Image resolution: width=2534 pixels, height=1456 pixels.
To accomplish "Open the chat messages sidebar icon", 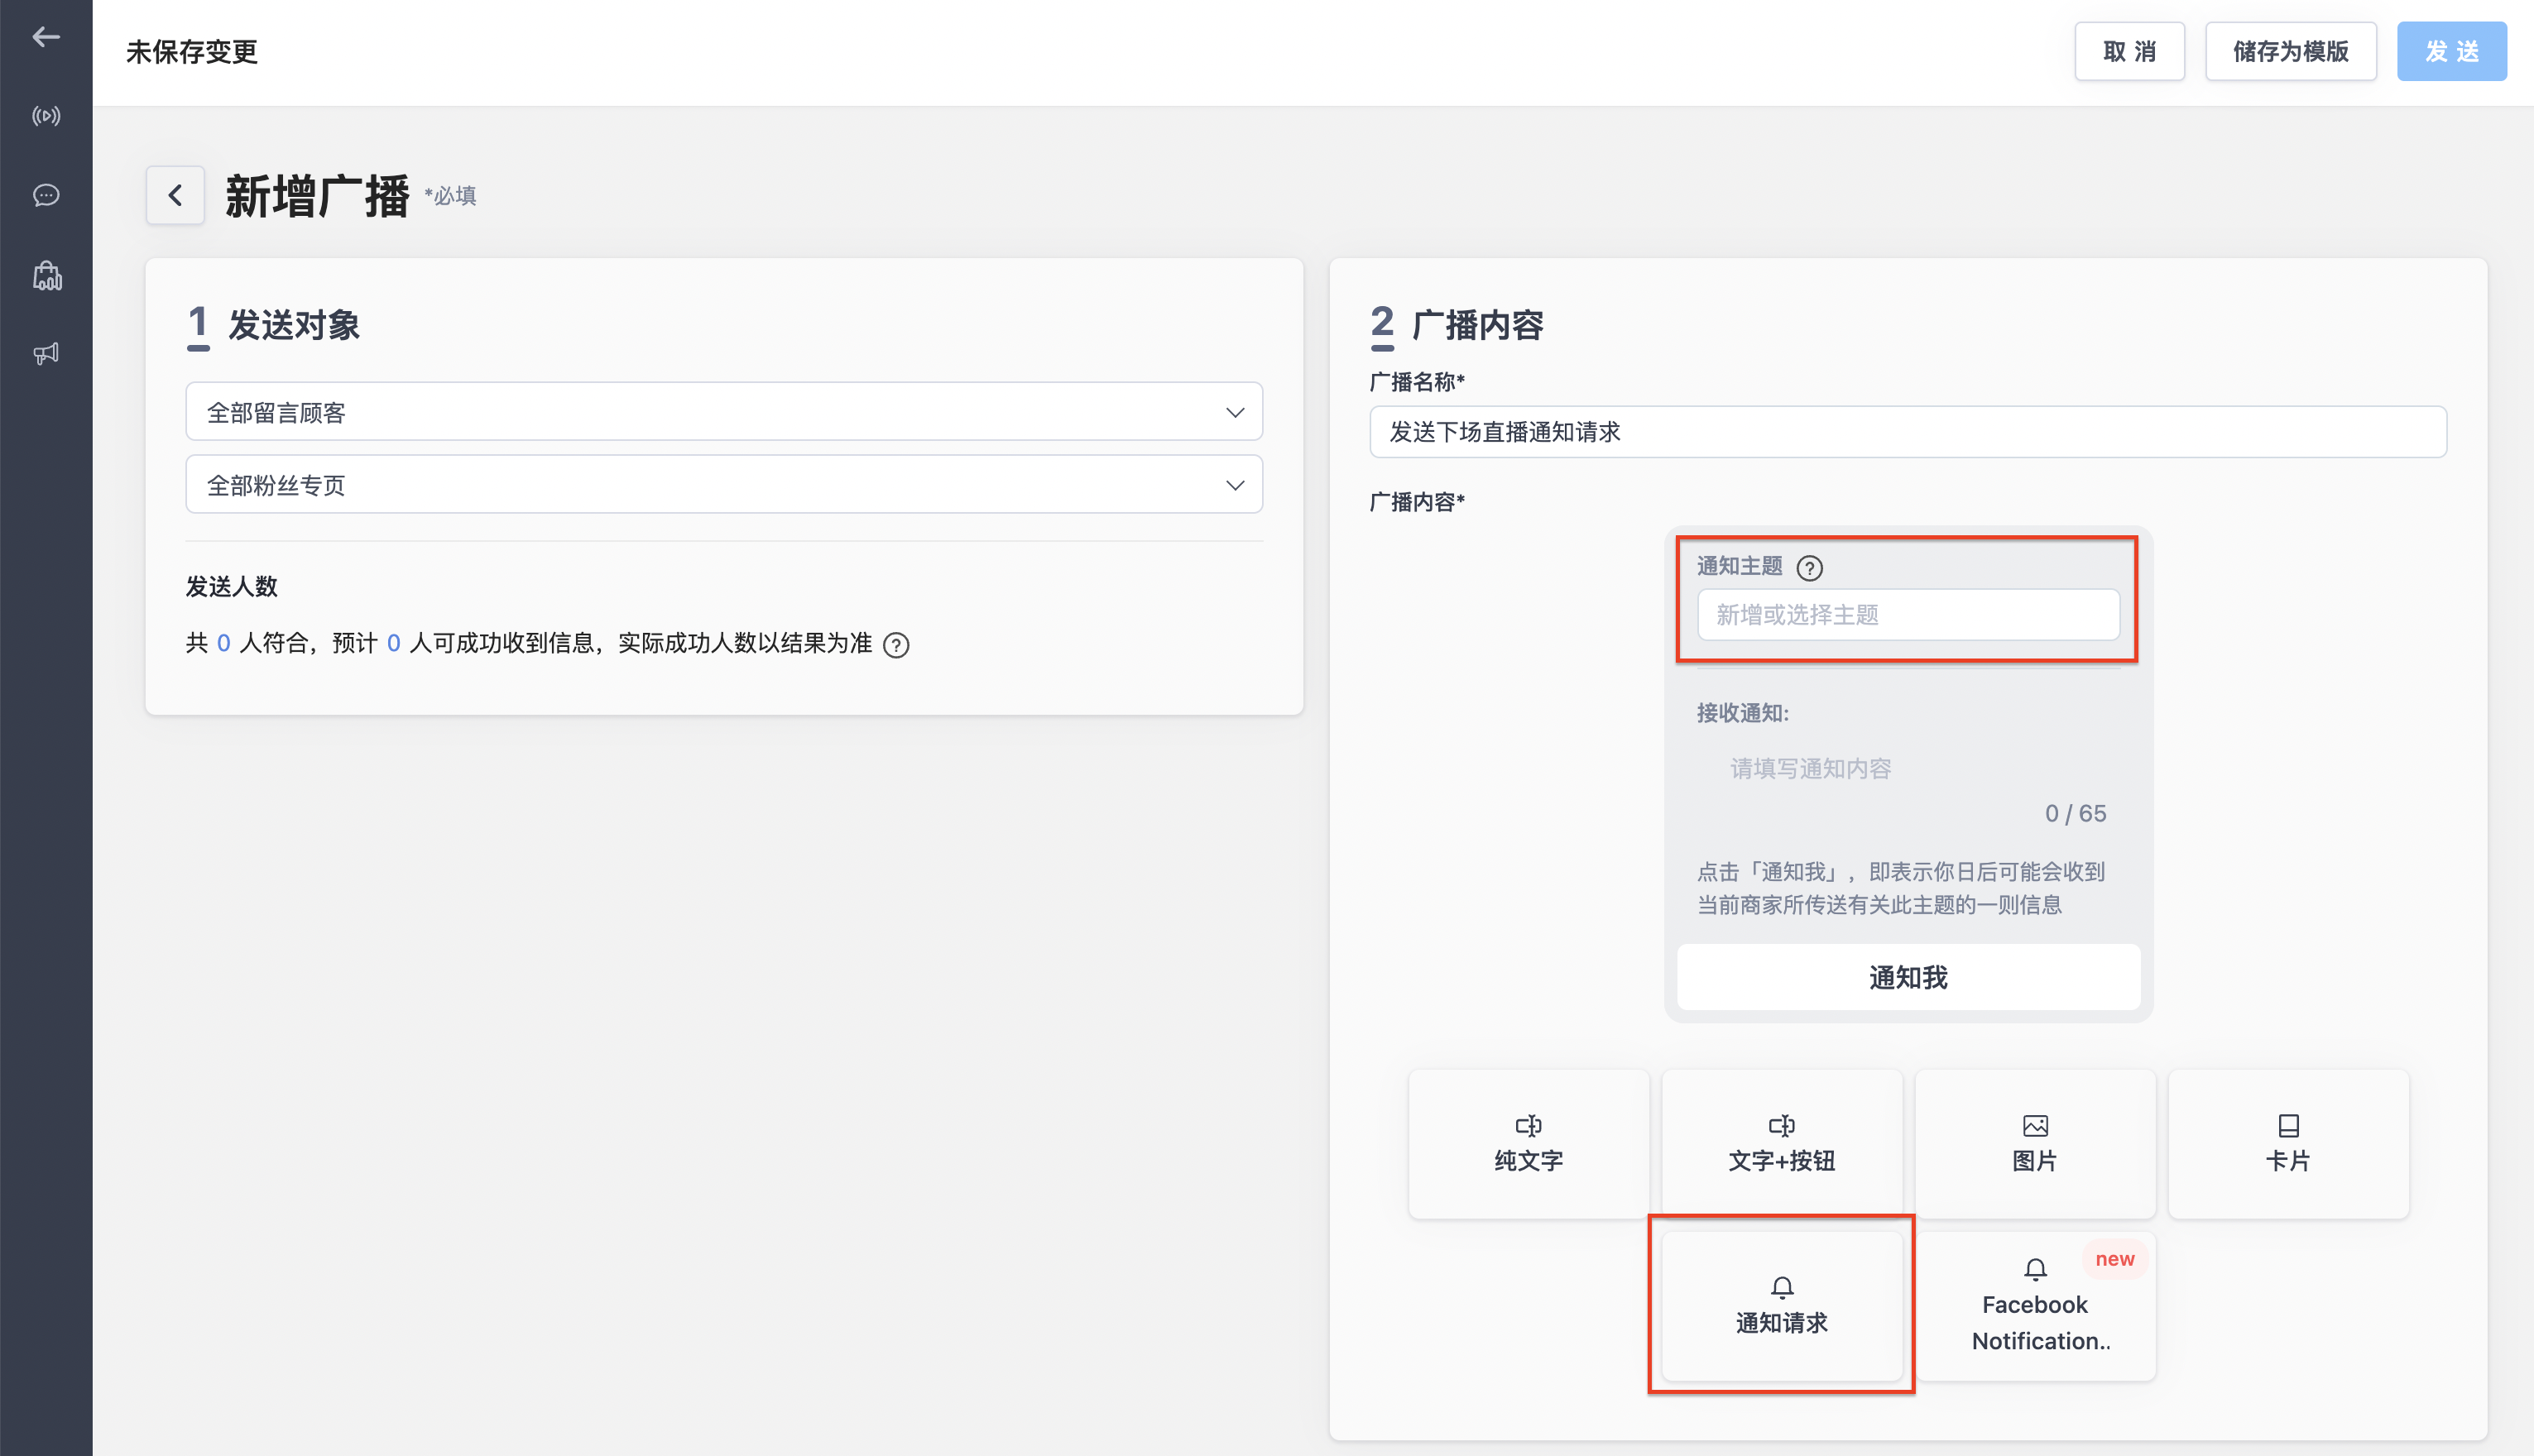I will 46,195.
